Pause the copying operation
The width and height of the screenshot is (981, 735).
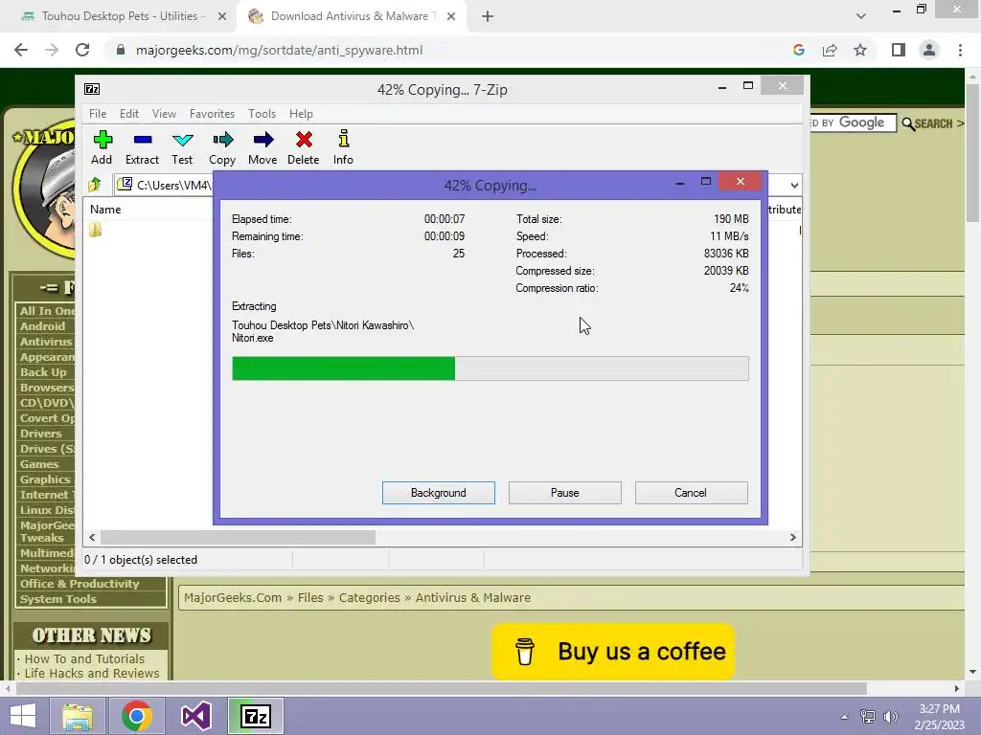pos(565,493)
